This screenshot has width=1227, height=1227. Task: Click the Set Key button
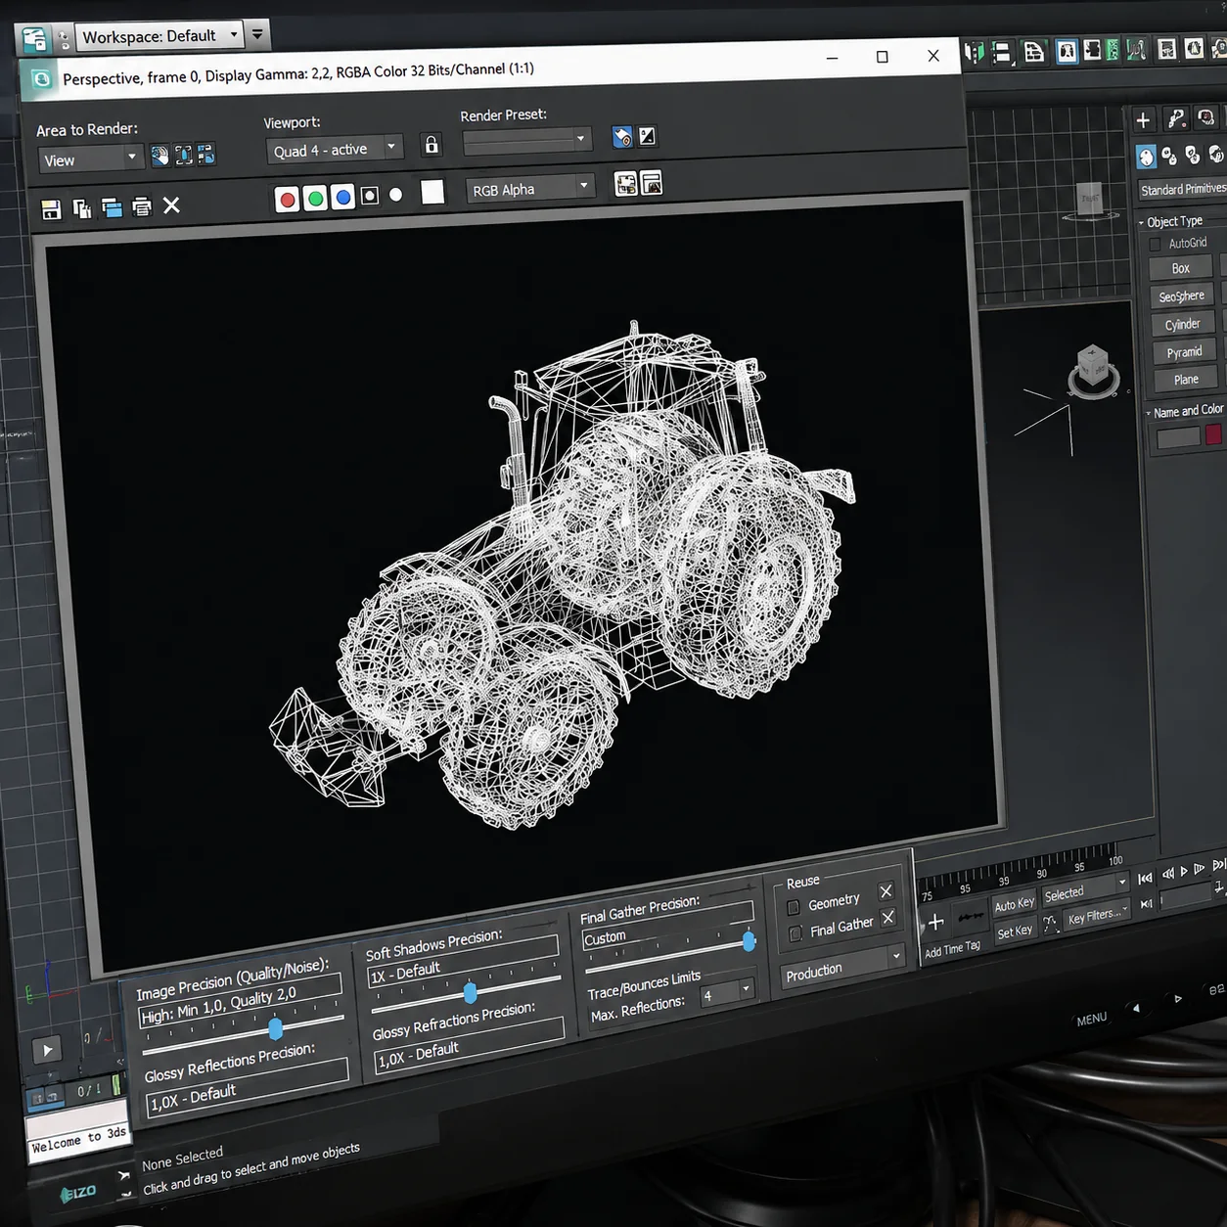click(1015, 932)
